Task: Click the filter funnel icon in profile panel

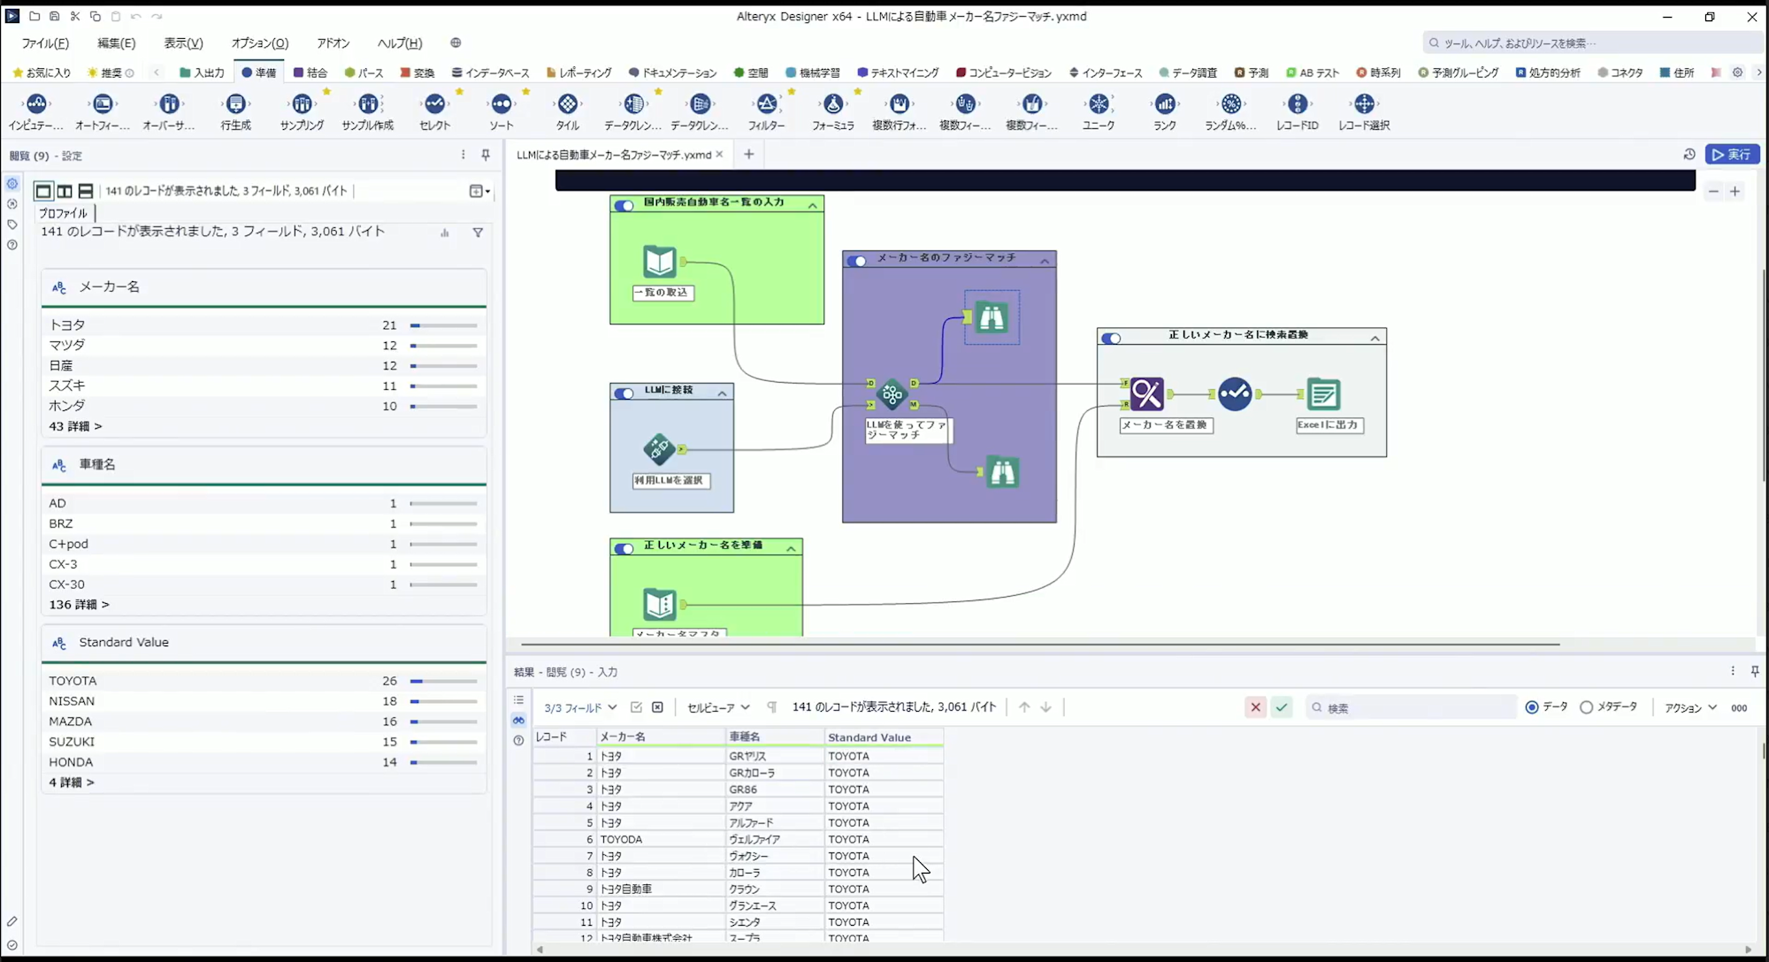Action: coord(478,233)
